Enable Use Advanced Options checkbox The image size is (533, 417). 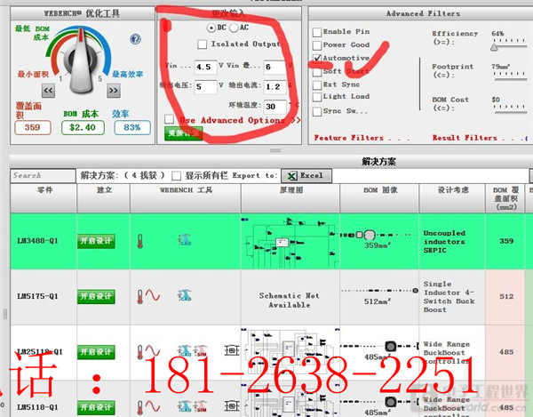pyautogui.click(x=169, y=119)
